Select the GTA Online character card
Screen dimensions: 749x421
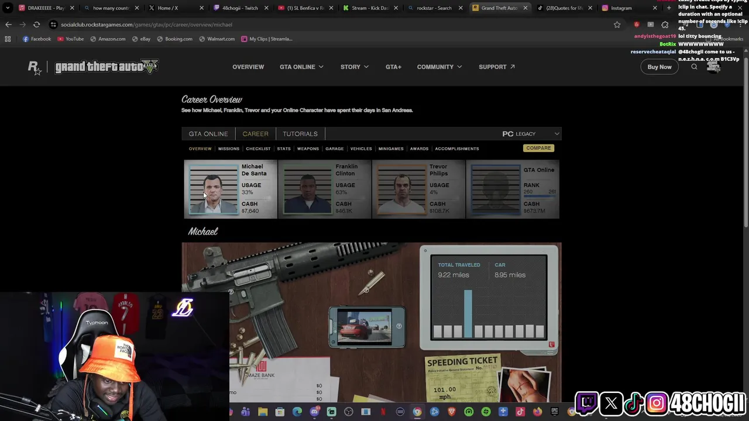pos(513,189)
